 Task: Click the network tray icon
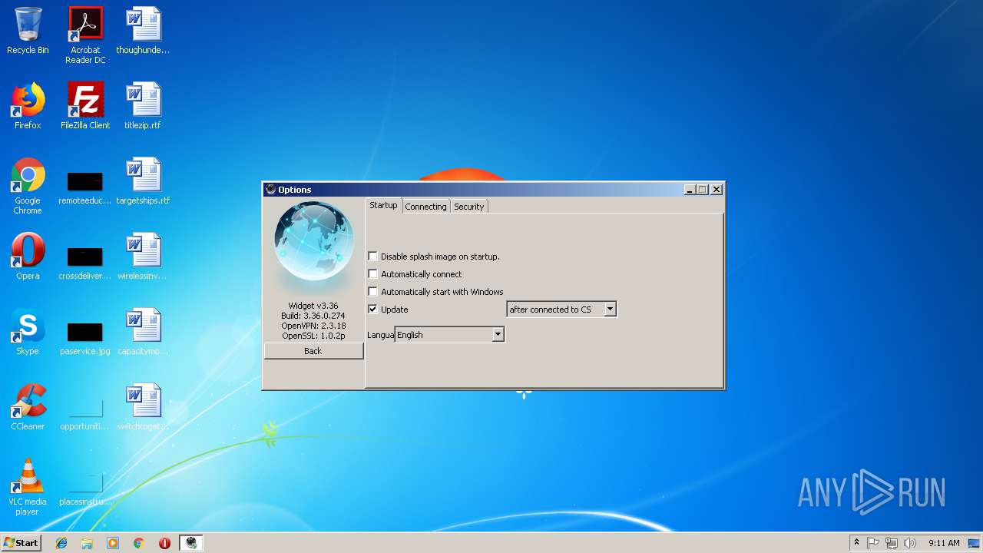coord(892,543)
